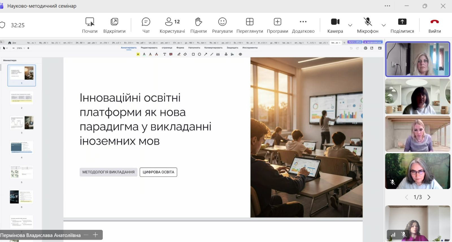Select the line shape tool

(212, 54)
